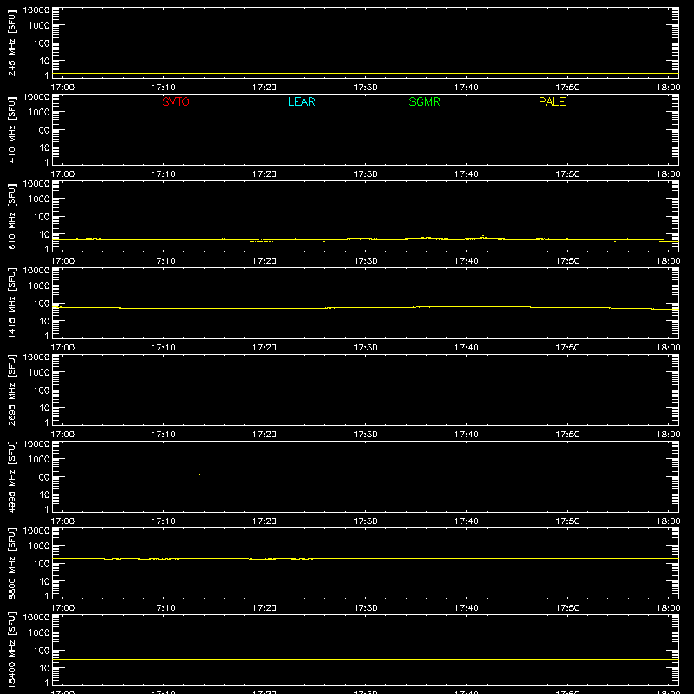Image resolution: width=694 pixels, height=694 pixels.
Task: Click the cyan LEAR station label
Action: (x=301, y=101)
